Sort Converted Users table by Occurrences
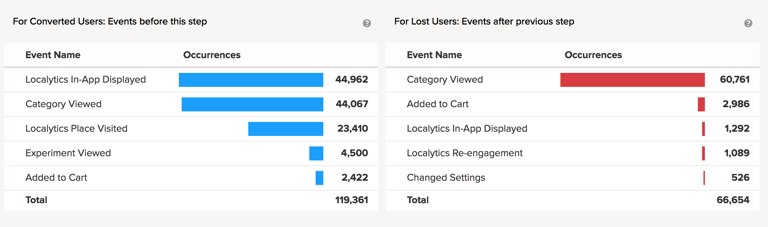The height and width of the screenshot is (227, 768). [x=212, y=55]
